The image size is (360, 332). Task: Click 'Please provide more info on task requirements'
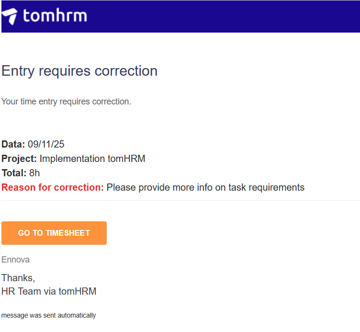tap(205, 187)
